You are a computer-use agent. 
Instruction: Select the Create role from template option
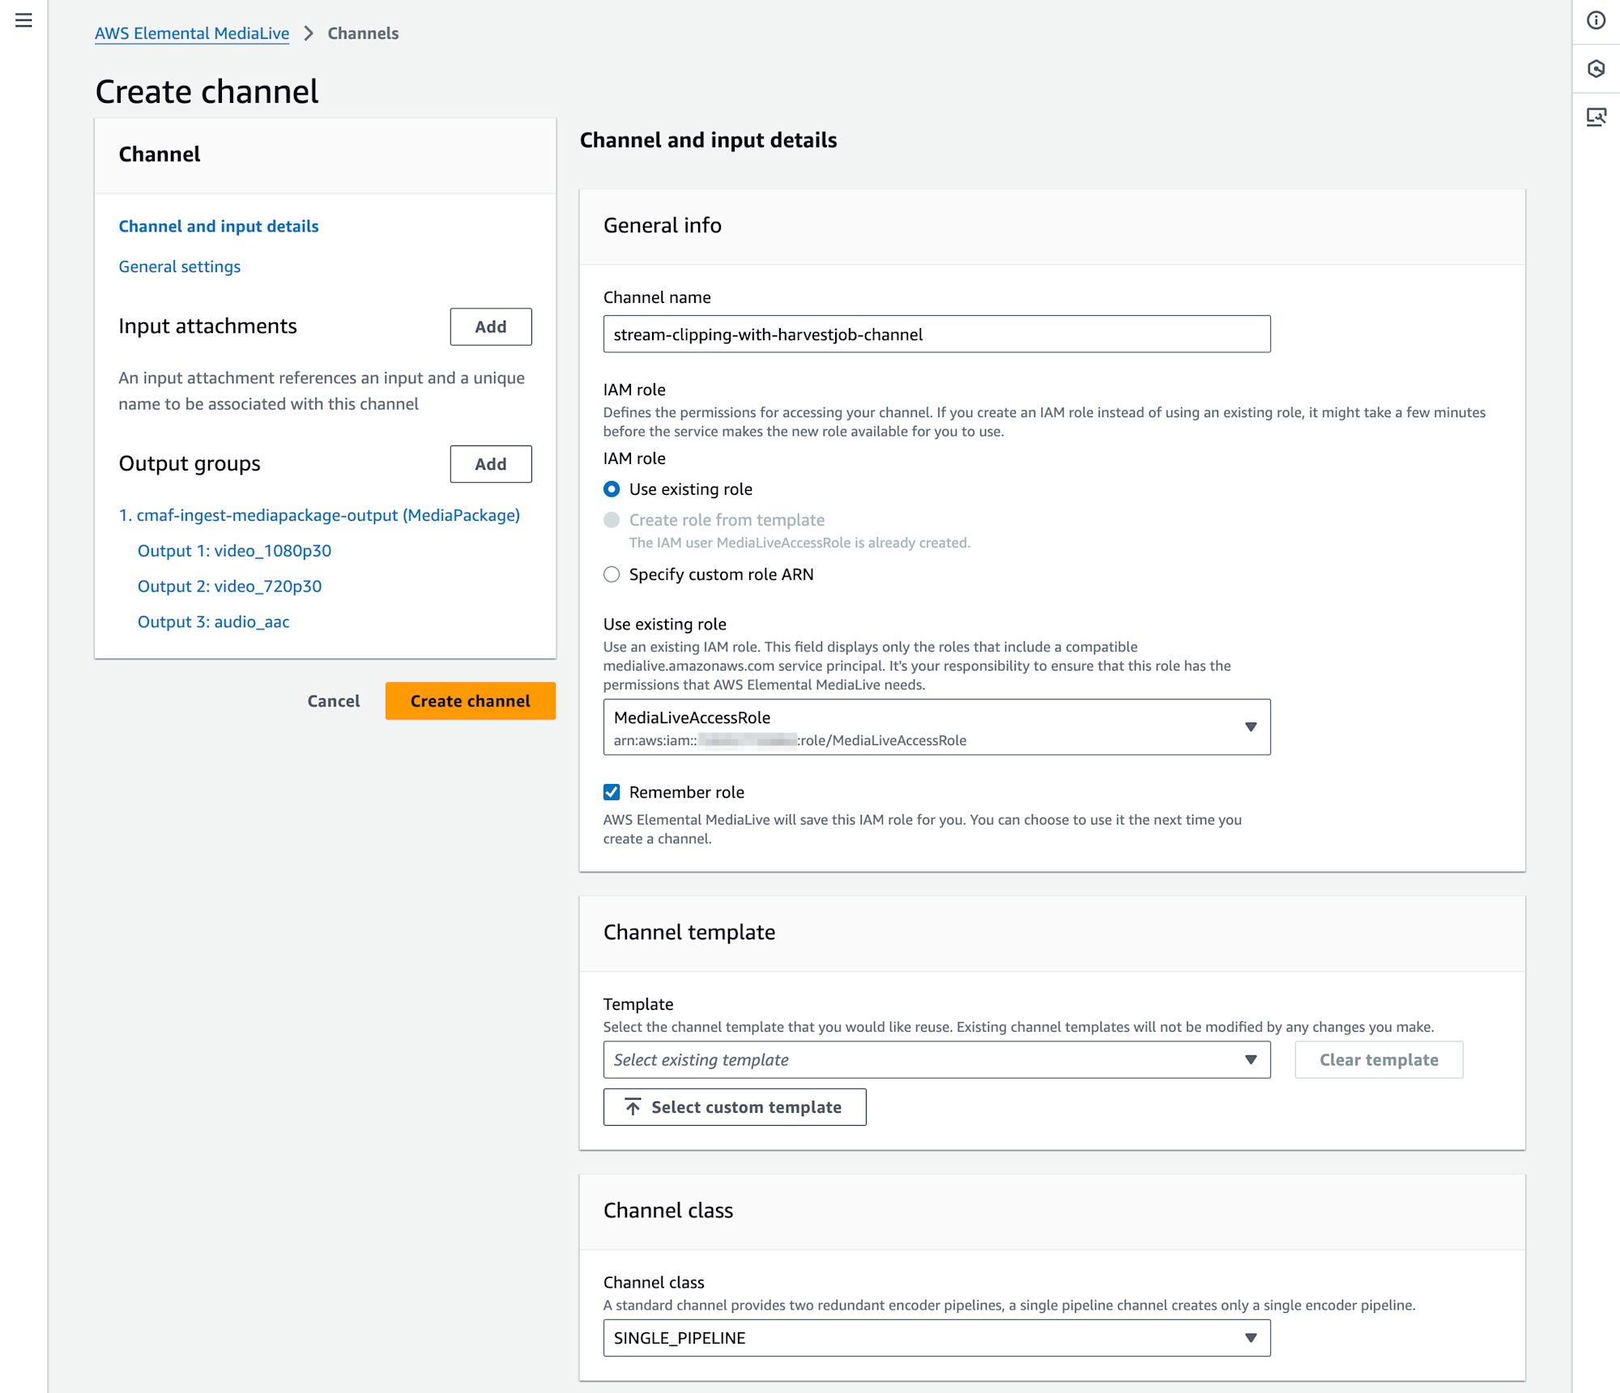coord(612,520)
